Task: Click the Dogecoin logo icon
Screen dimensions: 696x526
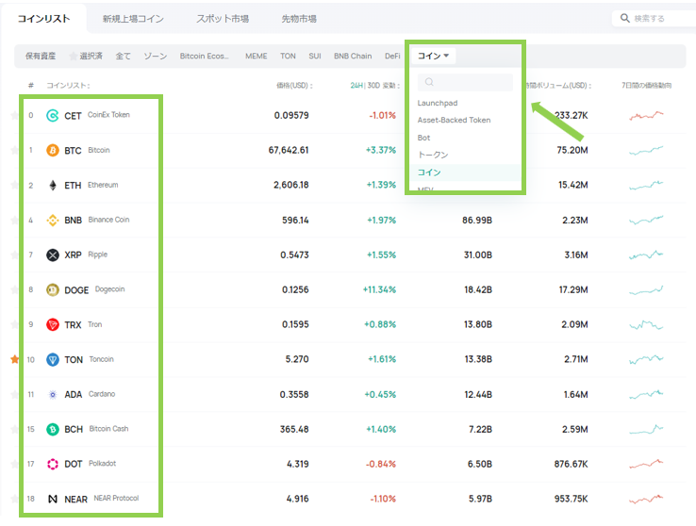Action: pyautogui.click(x=53, y=290)
